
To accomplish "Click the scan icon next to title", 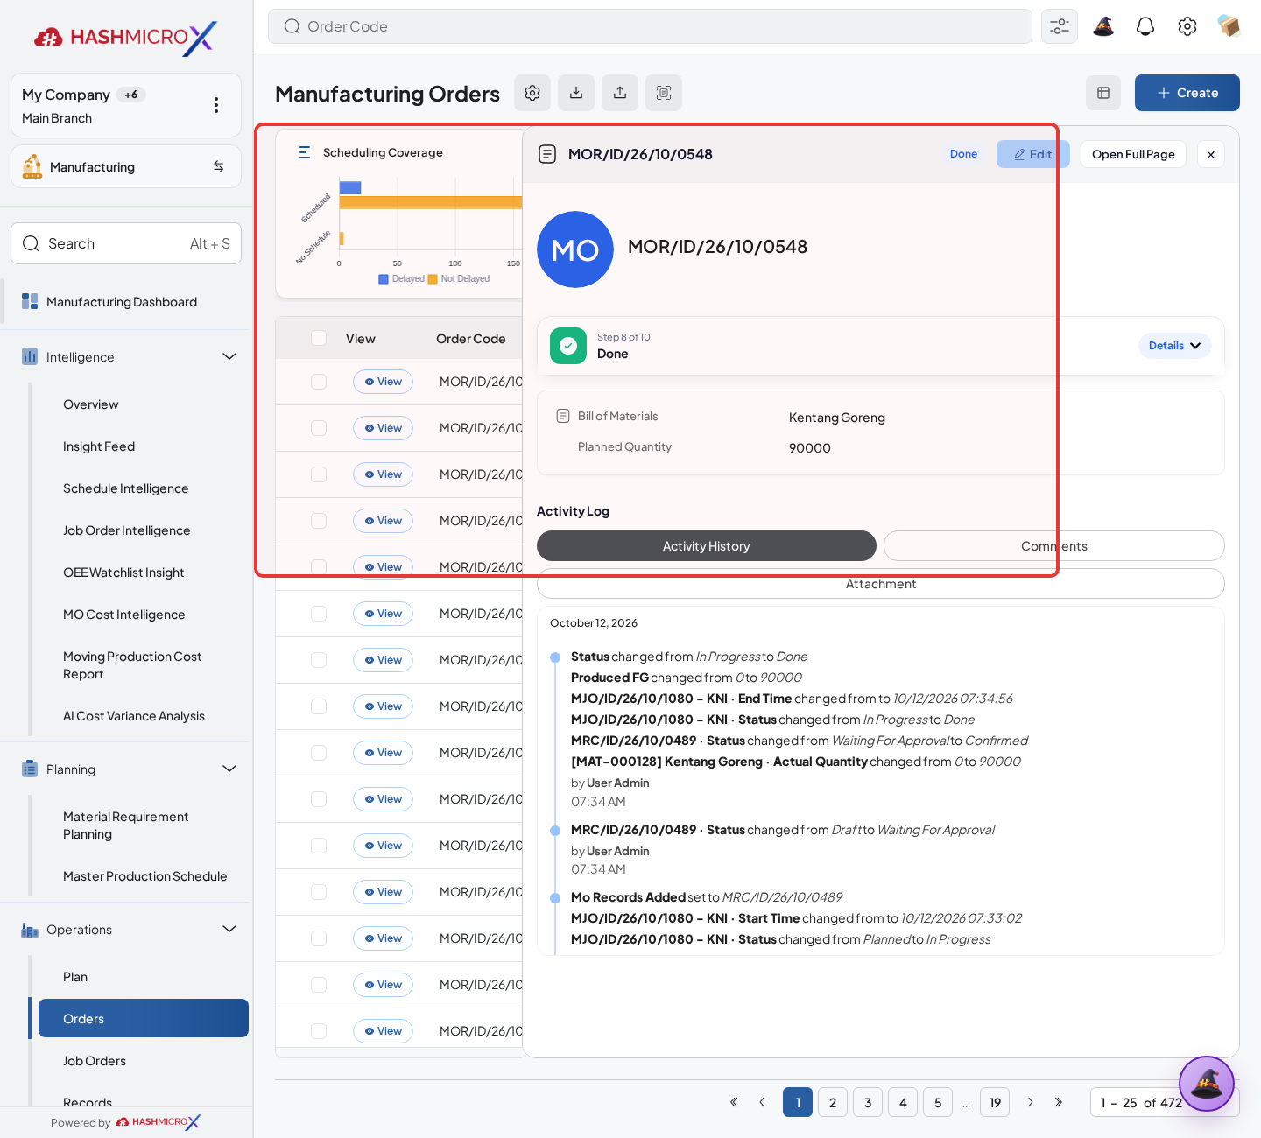I will coord(664,93).
